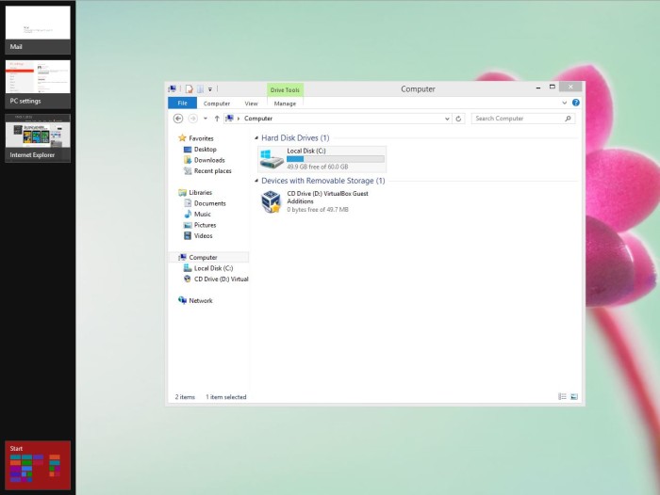Maximize the Computer window

[553, 87]
